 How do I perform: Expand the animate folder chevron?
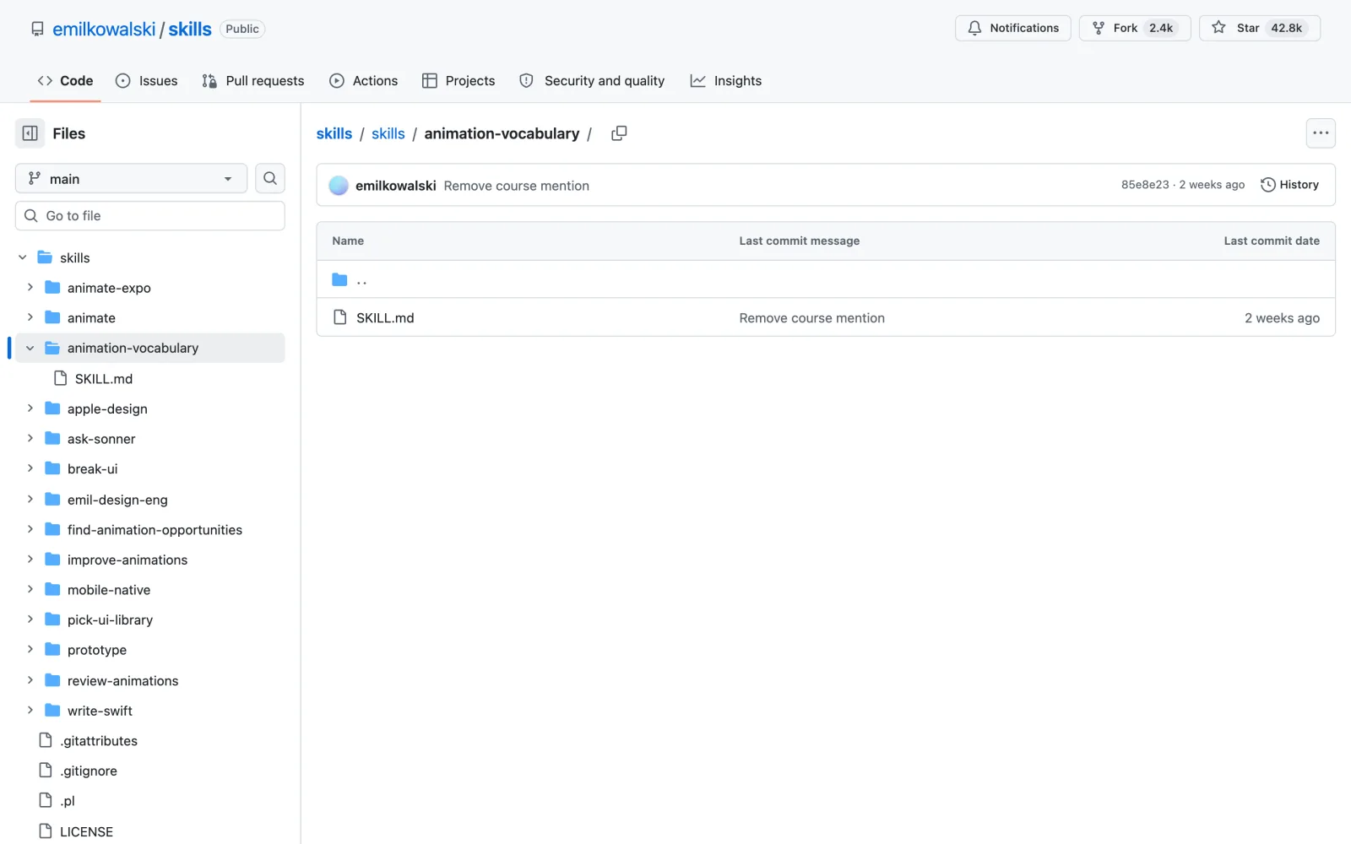point(30,317)
